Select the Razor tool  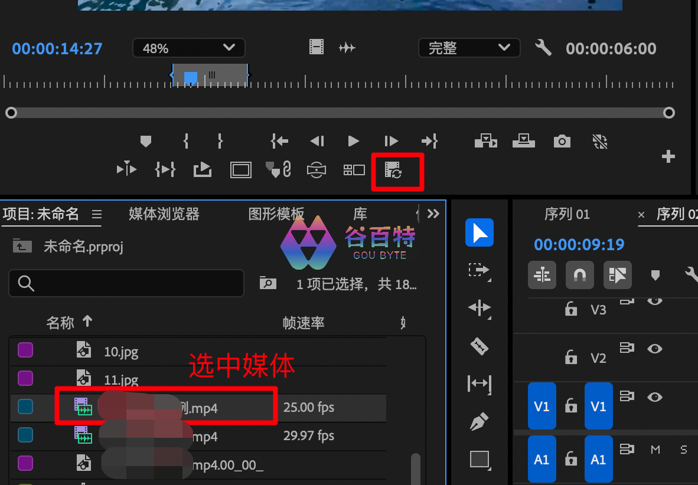479,346
